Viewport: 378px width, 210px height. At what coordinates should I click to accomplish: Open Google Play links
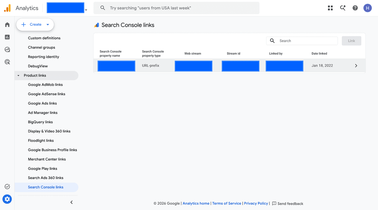coord(43,169)
